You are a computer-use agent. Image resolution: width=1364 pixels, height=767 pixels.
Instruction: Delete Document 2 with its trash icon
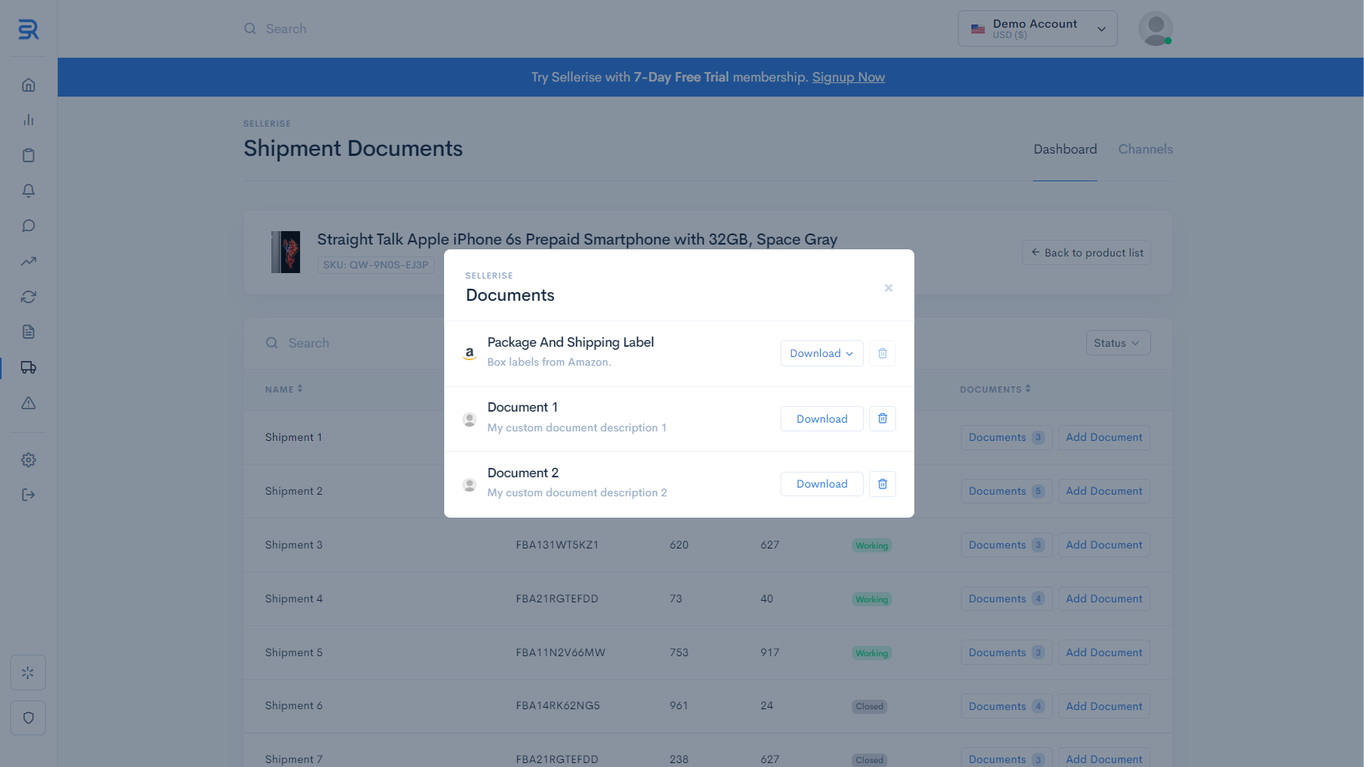point(883,484)
